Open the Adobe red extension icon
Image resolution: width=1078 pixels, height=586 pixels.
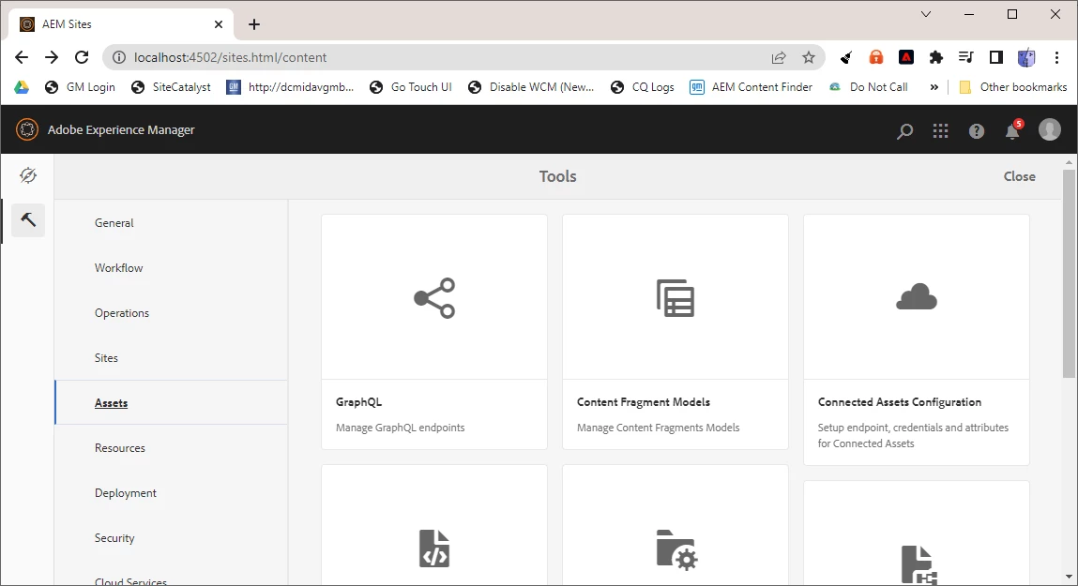point(906,58)
